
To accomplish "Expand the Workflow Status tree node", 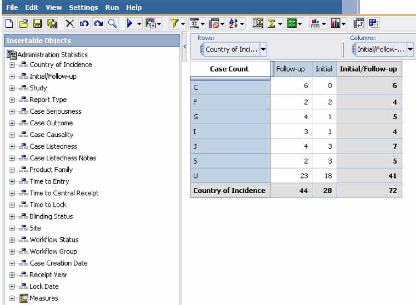I will coord(12,240).
